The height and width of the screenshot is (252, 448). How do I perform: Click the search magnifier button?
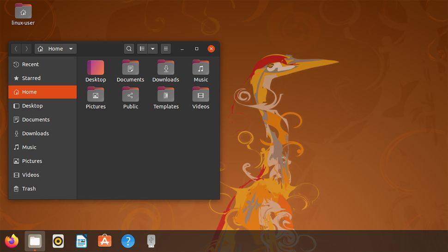pos(129,49)
